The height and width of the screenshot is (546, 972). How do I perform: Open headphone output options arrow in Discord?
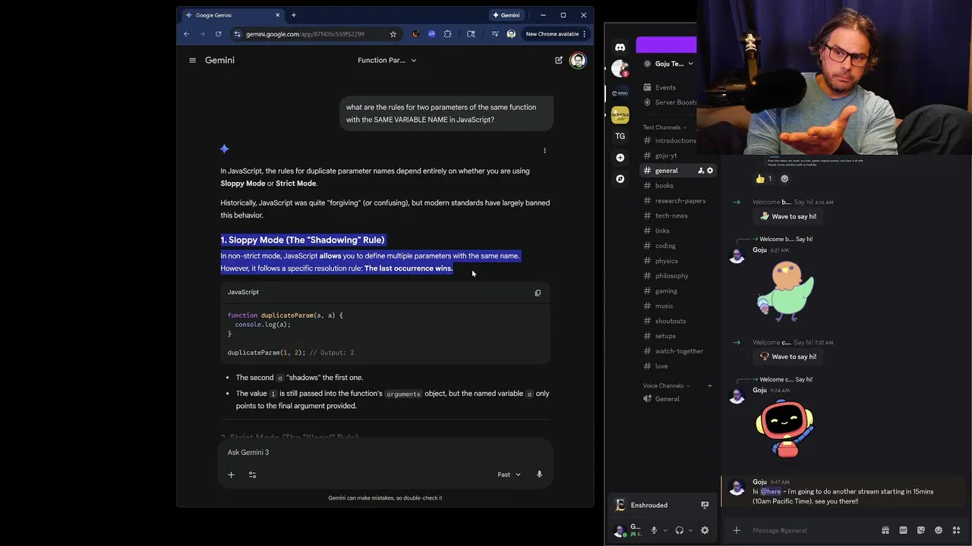coord(690,530)
